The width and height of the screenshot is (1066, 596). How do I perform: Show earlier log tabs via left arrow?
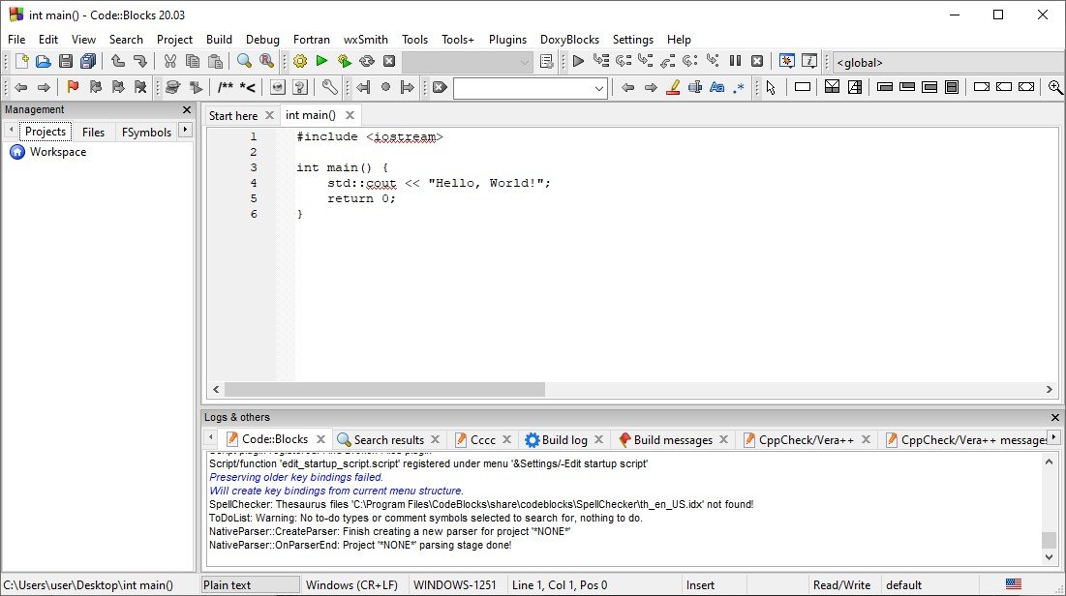211,437
